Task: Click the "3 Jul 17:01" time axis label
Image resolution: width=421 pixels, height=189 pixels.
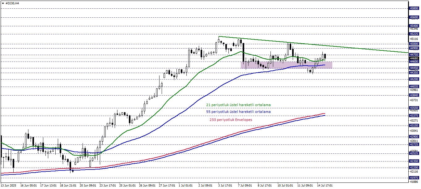Action: point(226,186)
